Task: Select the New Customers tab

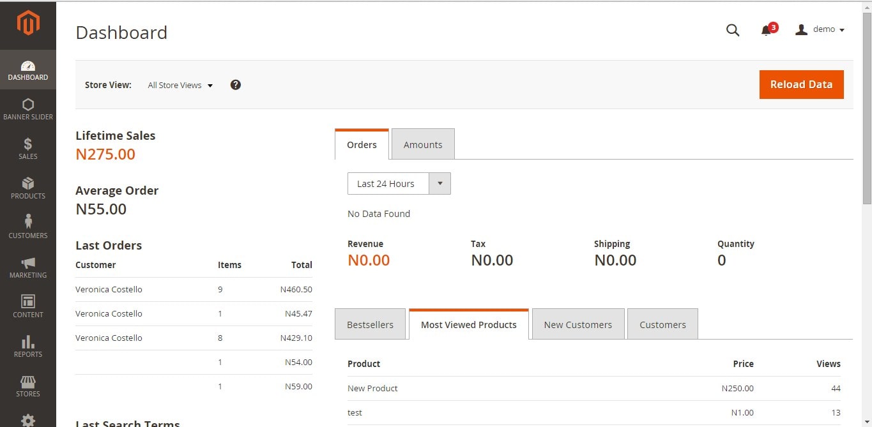Action: coord(578,324)
